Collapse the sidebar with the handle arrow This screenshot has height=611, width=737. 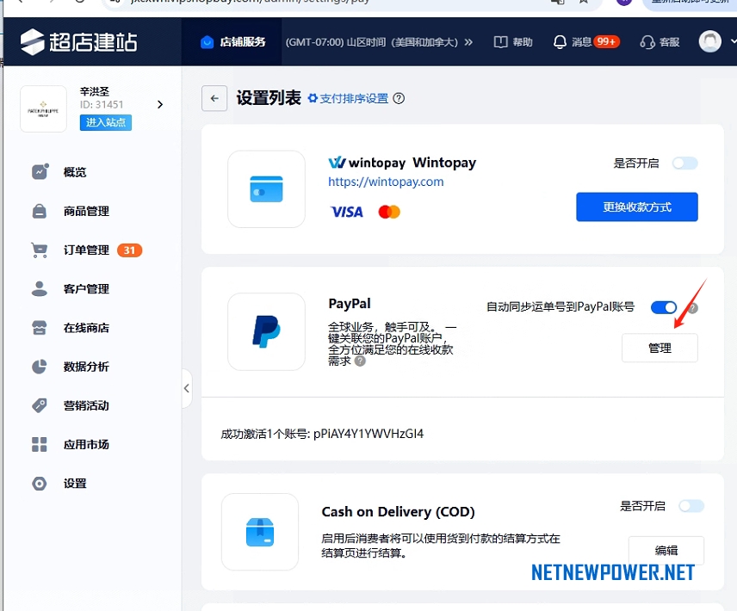[187, 388]
